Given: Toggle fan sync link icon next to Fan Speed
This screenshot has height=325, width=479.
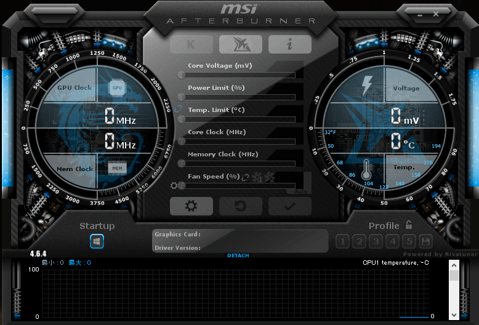Looking at the screenshot, I should pyautogui.click(x=245, y=177).
